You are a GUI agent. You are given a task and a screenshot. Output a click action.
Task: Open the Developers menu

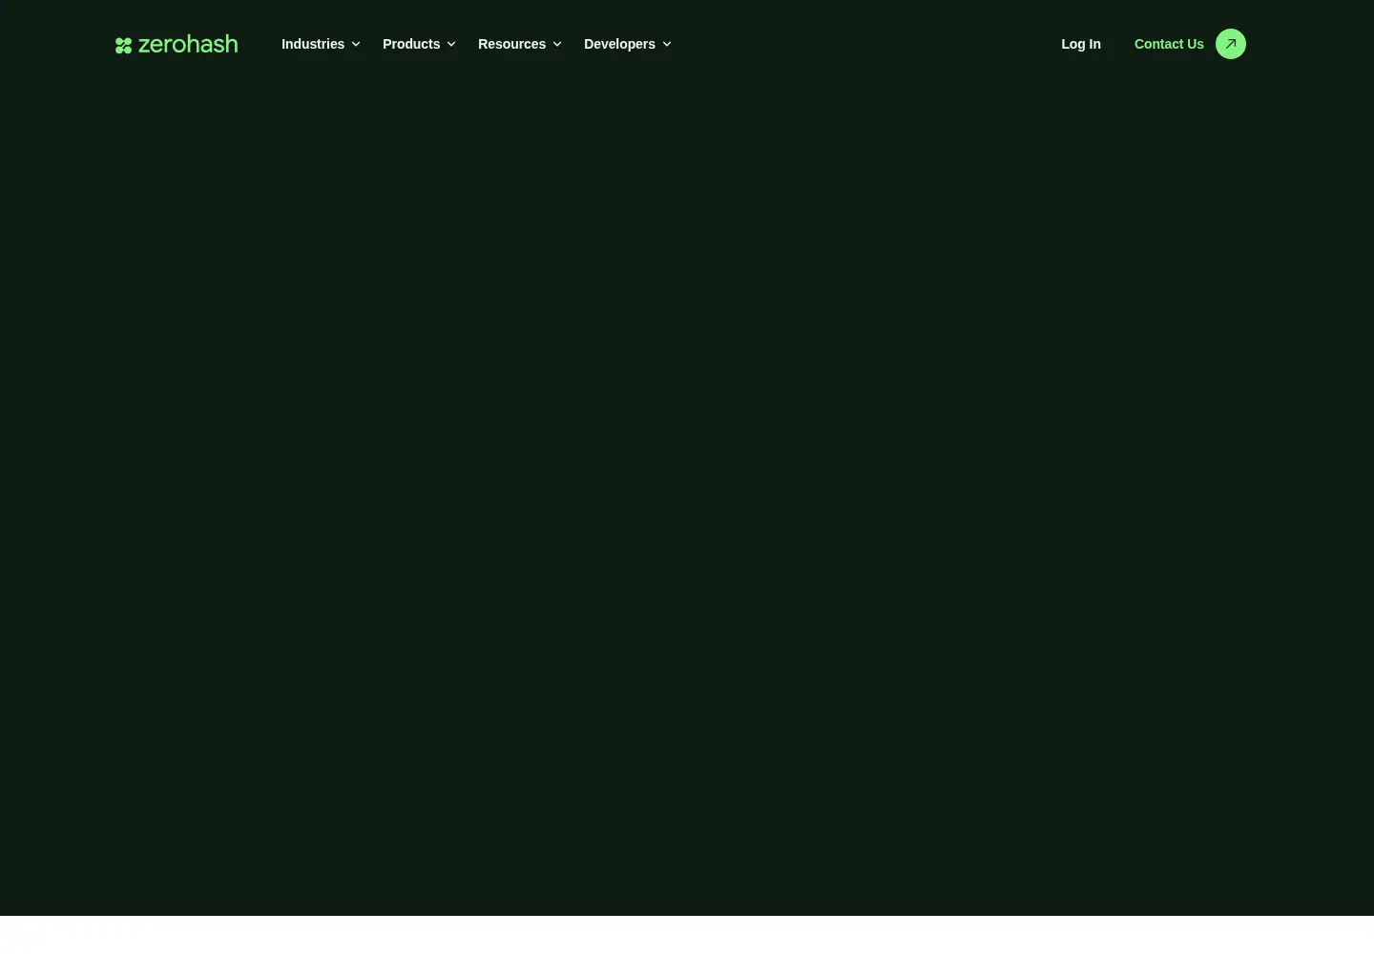[619, 44]
